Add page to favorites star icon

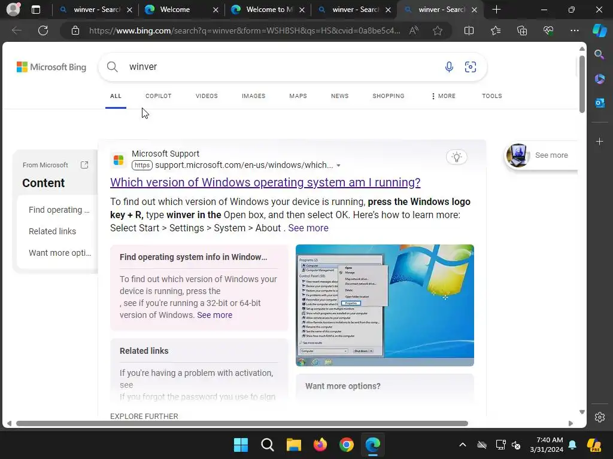click(438, 30)
